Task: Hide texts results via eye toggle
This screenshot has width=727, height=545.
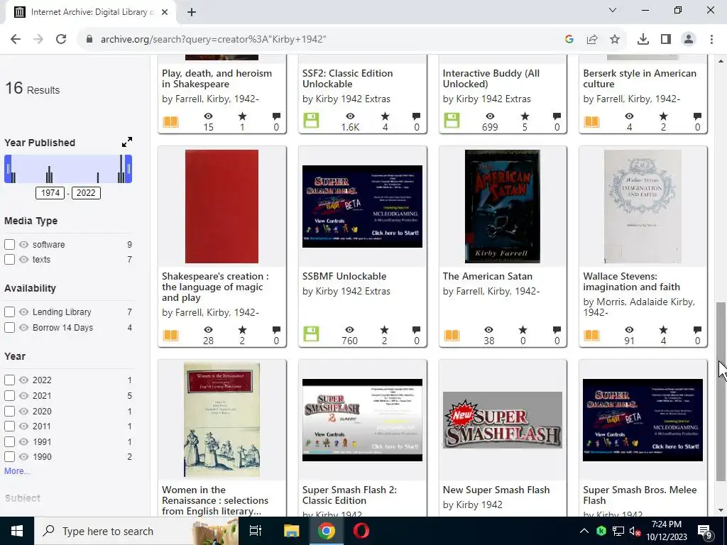Action: click(x=23, y=259)
